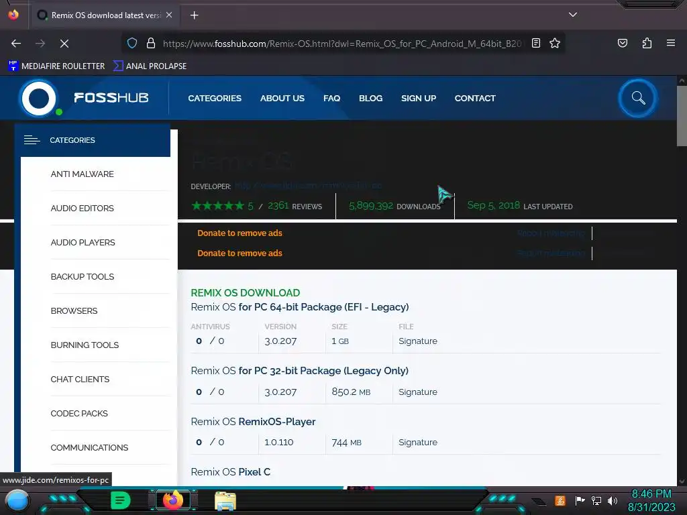Open the ABOUT US page
The width and height of the screenshot is (687, 515).
pos(282,98)
